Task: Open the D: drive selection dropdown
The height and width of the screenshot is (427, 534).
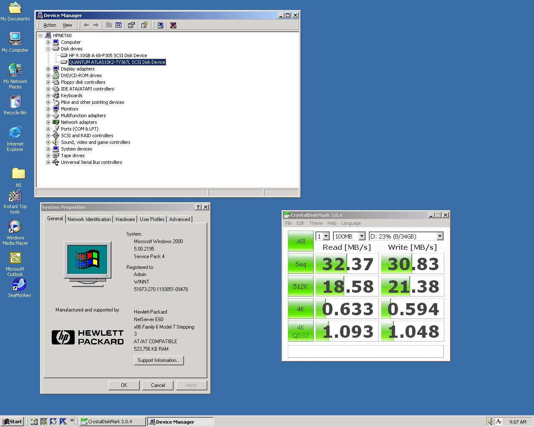Action: coord(440,236)
